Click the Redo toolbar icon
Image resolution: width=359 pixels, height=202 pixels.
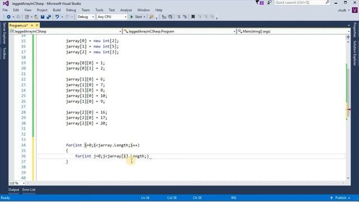(67, 17)
